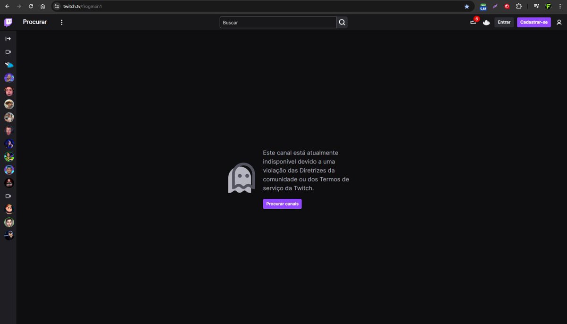Click the Entrar button
The width and height of the screenshot is (567, 324).
point(504,22)
